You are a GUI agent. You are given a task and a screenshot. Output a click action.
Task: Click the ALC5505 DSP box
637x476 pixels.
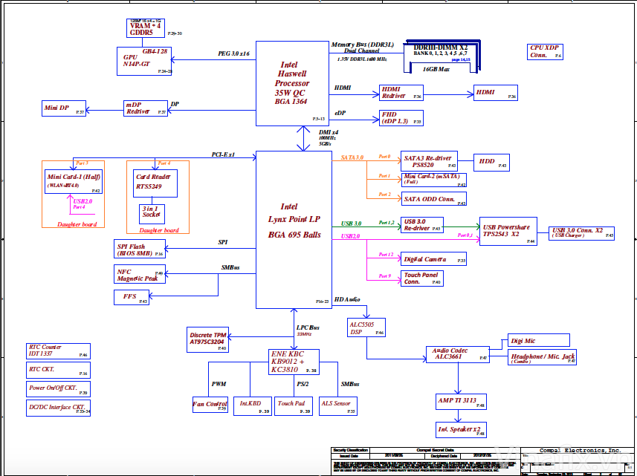366,328
